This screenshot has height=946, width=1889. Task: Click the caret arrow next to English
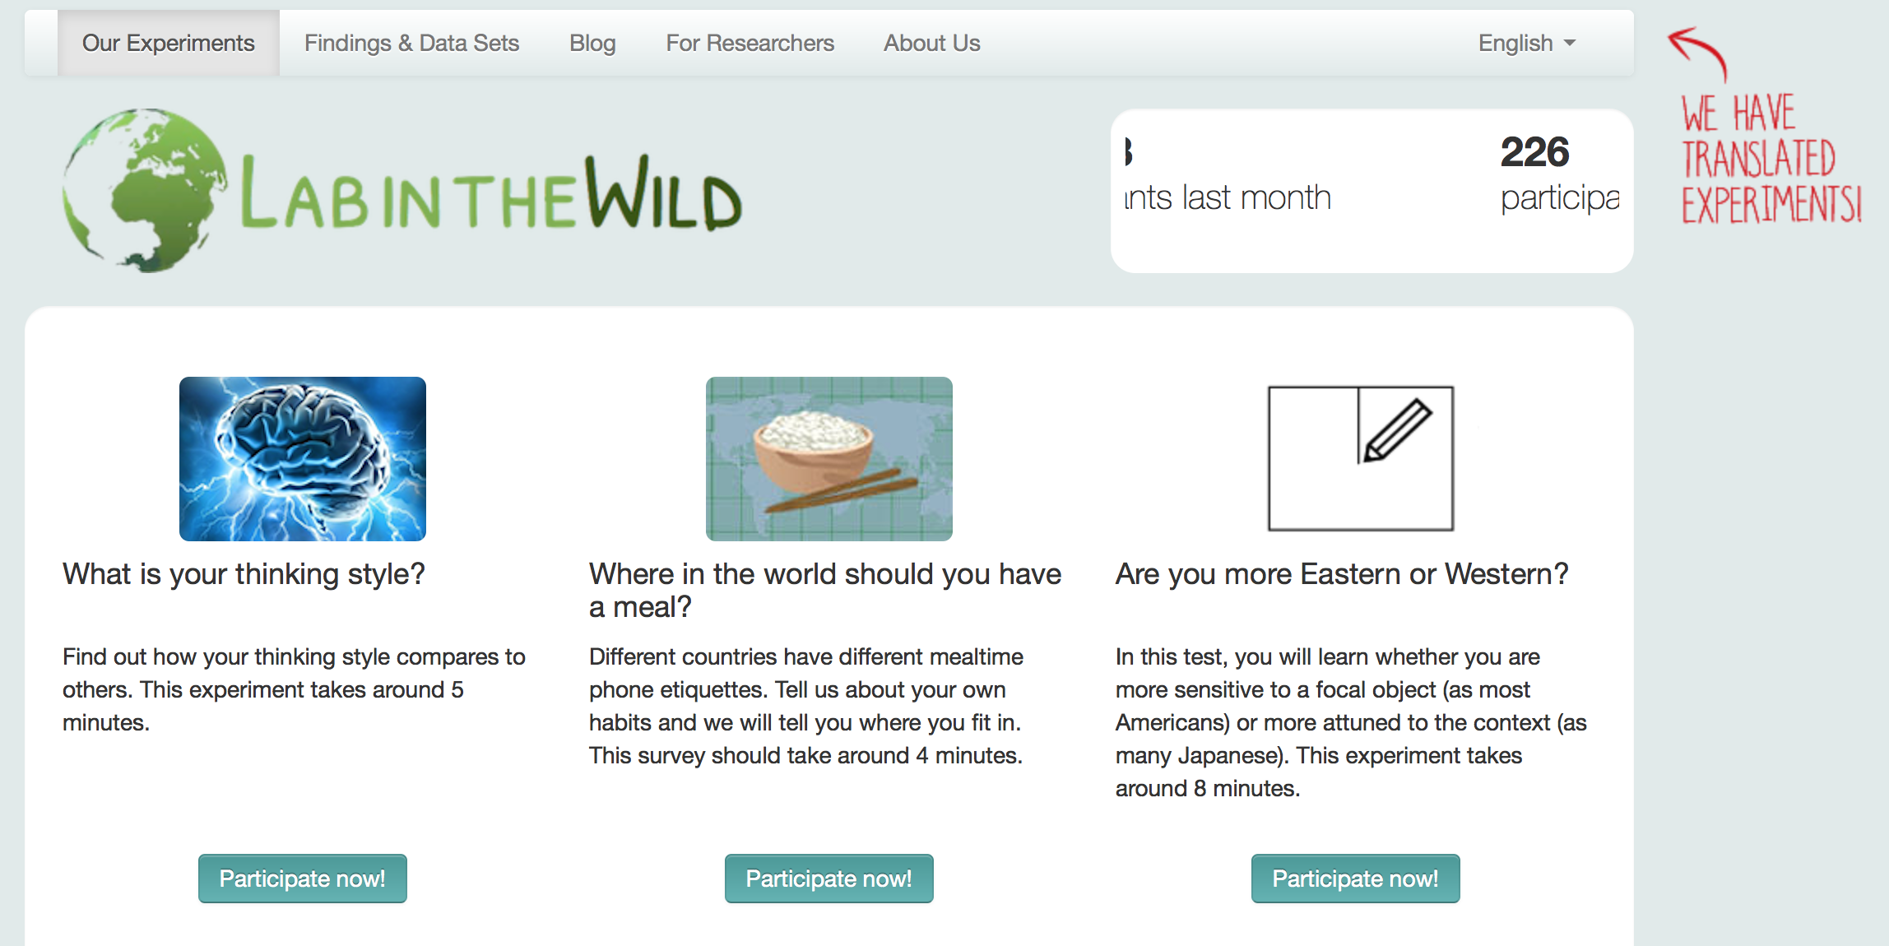(1570, 43)
